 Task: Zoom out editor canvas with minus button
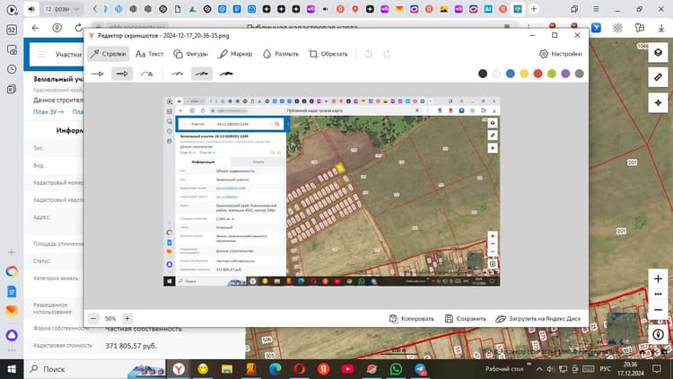point(93,319)
